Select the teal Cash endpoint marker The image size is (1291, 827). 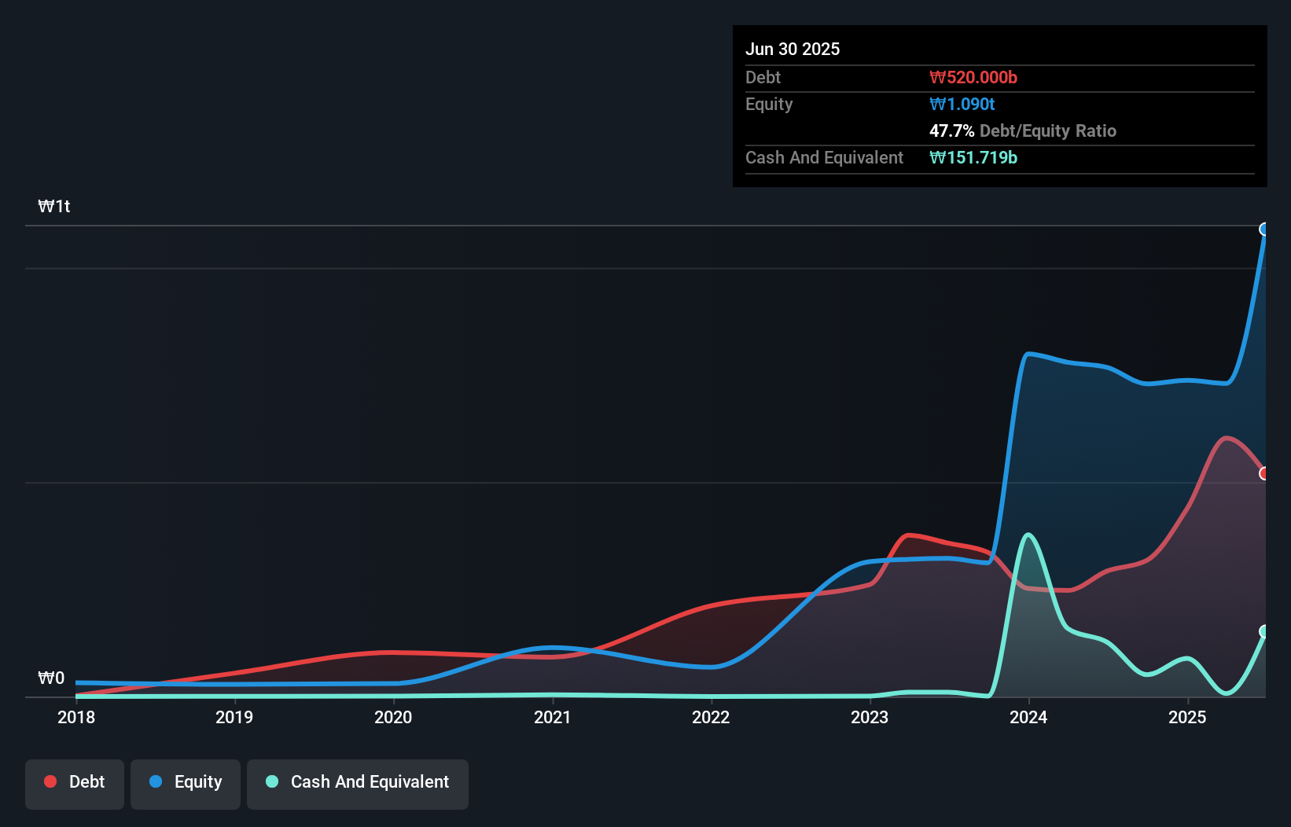[x=1264, y=630]
